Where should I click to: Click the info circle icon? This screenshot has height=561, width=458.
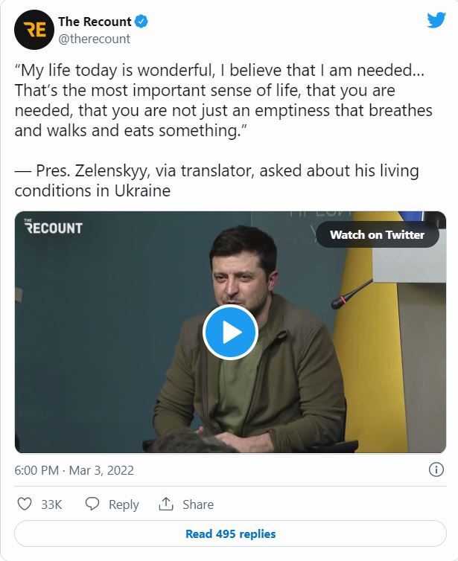tap(436, 469)
